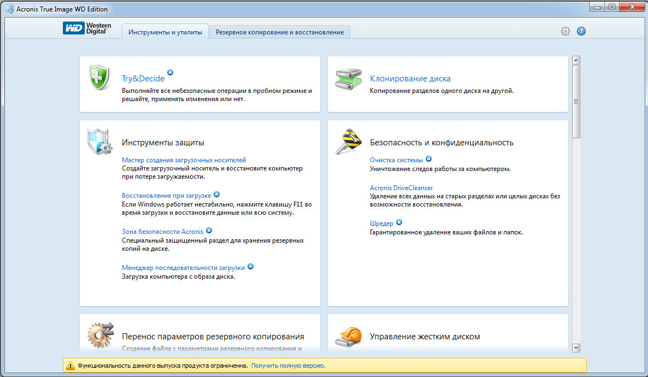The width and height of the screenshot is (648, 377).
Task: Click lock badge beside Зона безопасности Acronis
Action: (209, 230)
